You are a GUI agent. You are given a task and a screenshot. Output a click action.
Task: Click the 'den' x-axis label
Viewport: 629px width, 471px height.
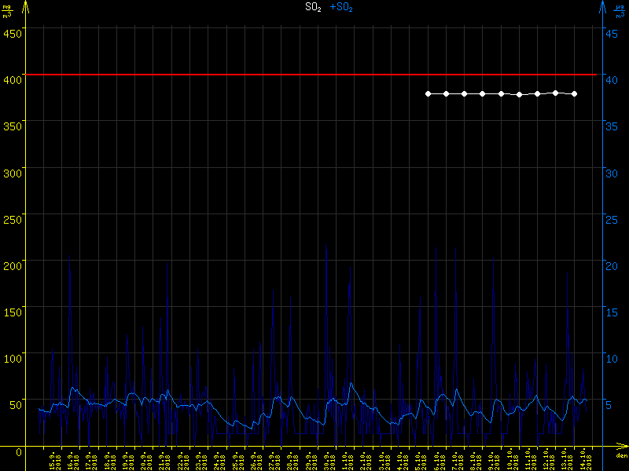click(x=621, y=456)
